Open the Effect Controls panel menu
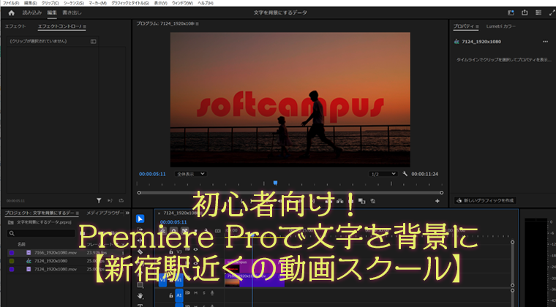 pos(84,26)
